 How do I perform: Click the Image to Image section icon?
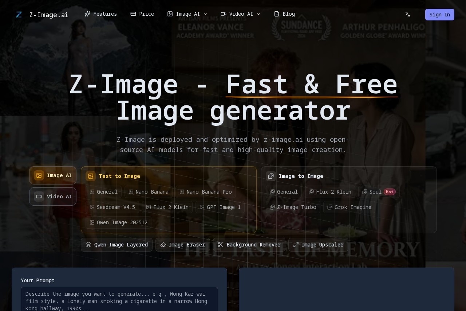[x=270, y=176]
